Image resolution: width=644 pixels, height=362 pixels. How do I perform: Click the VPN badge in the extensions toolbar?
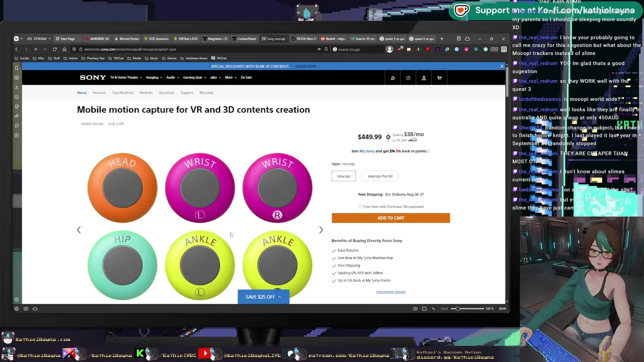(x=495, y=49)
